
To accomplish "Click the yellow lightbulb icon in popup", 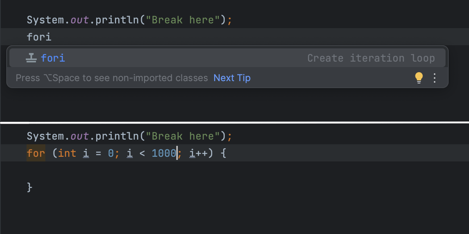I will [419, 78].
